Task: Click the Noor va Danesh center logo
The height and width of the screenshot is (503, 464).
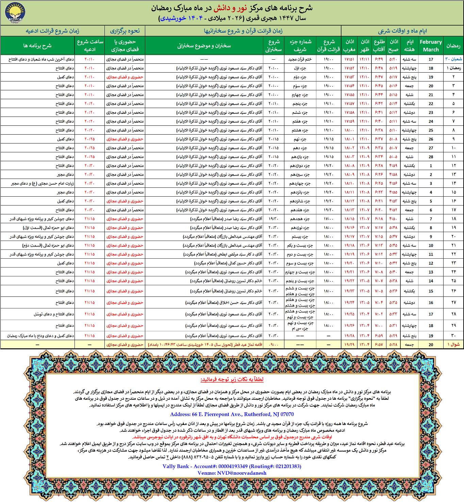Action: (x=15, y=13)
